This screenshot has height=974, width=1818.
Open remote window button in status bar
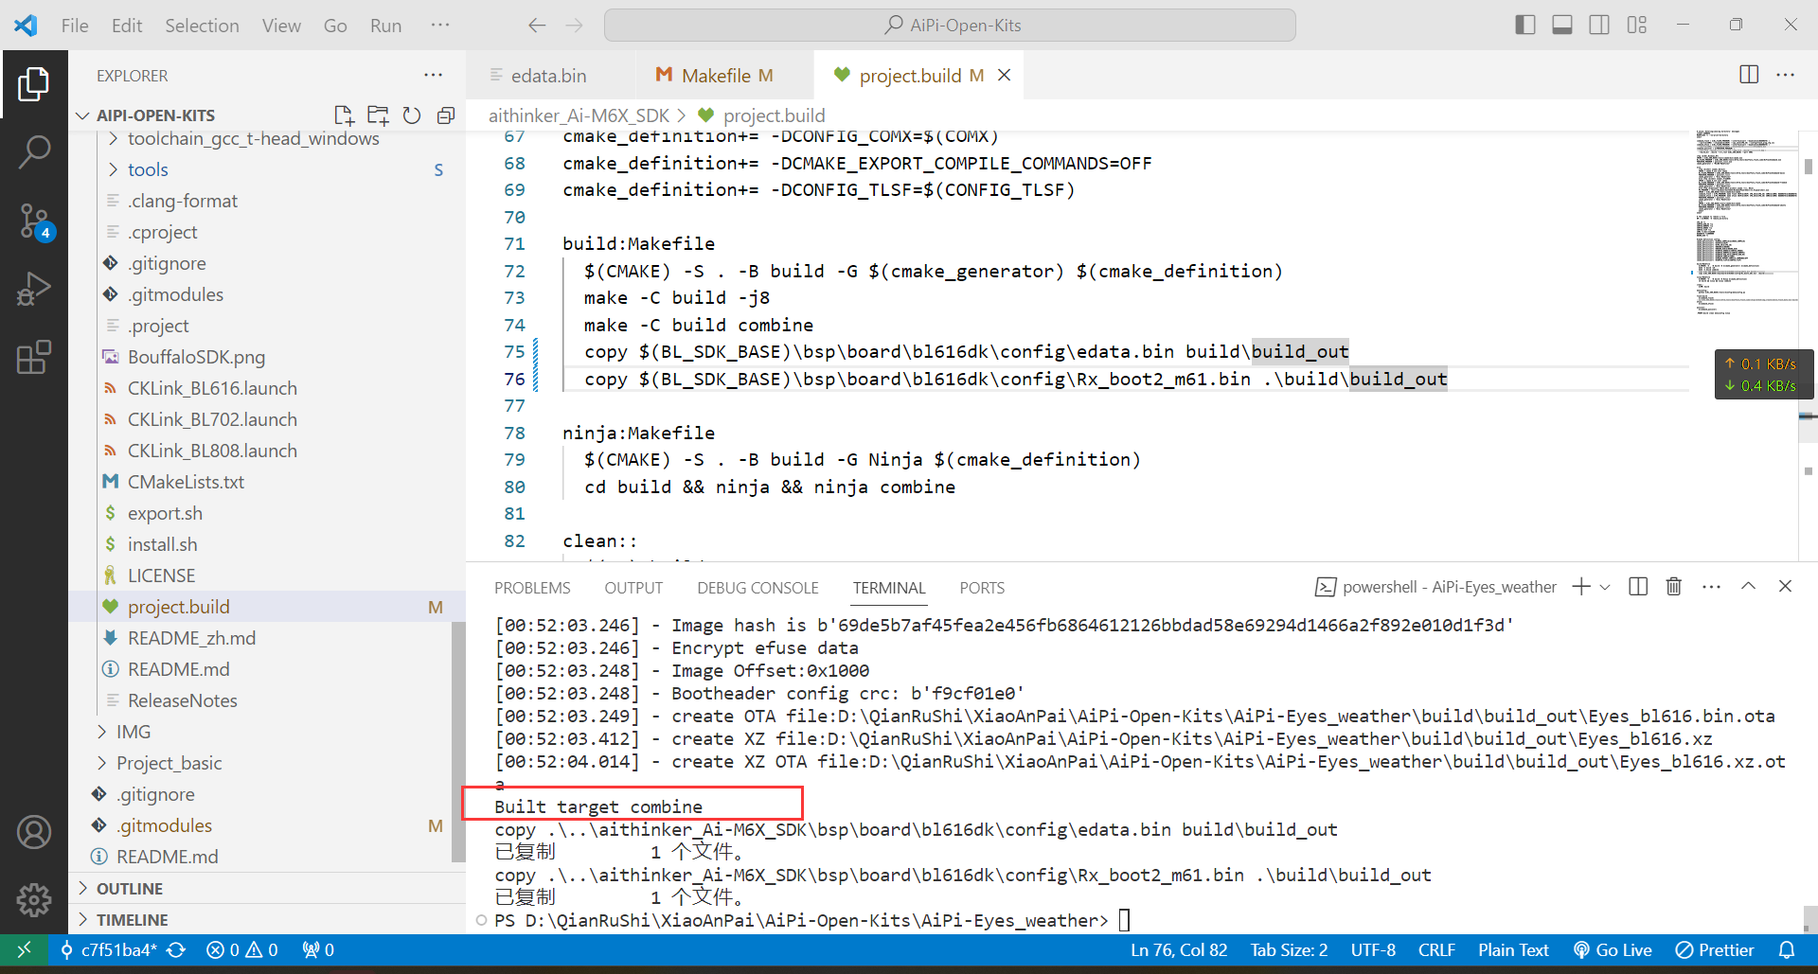click(x=25, y=949)
